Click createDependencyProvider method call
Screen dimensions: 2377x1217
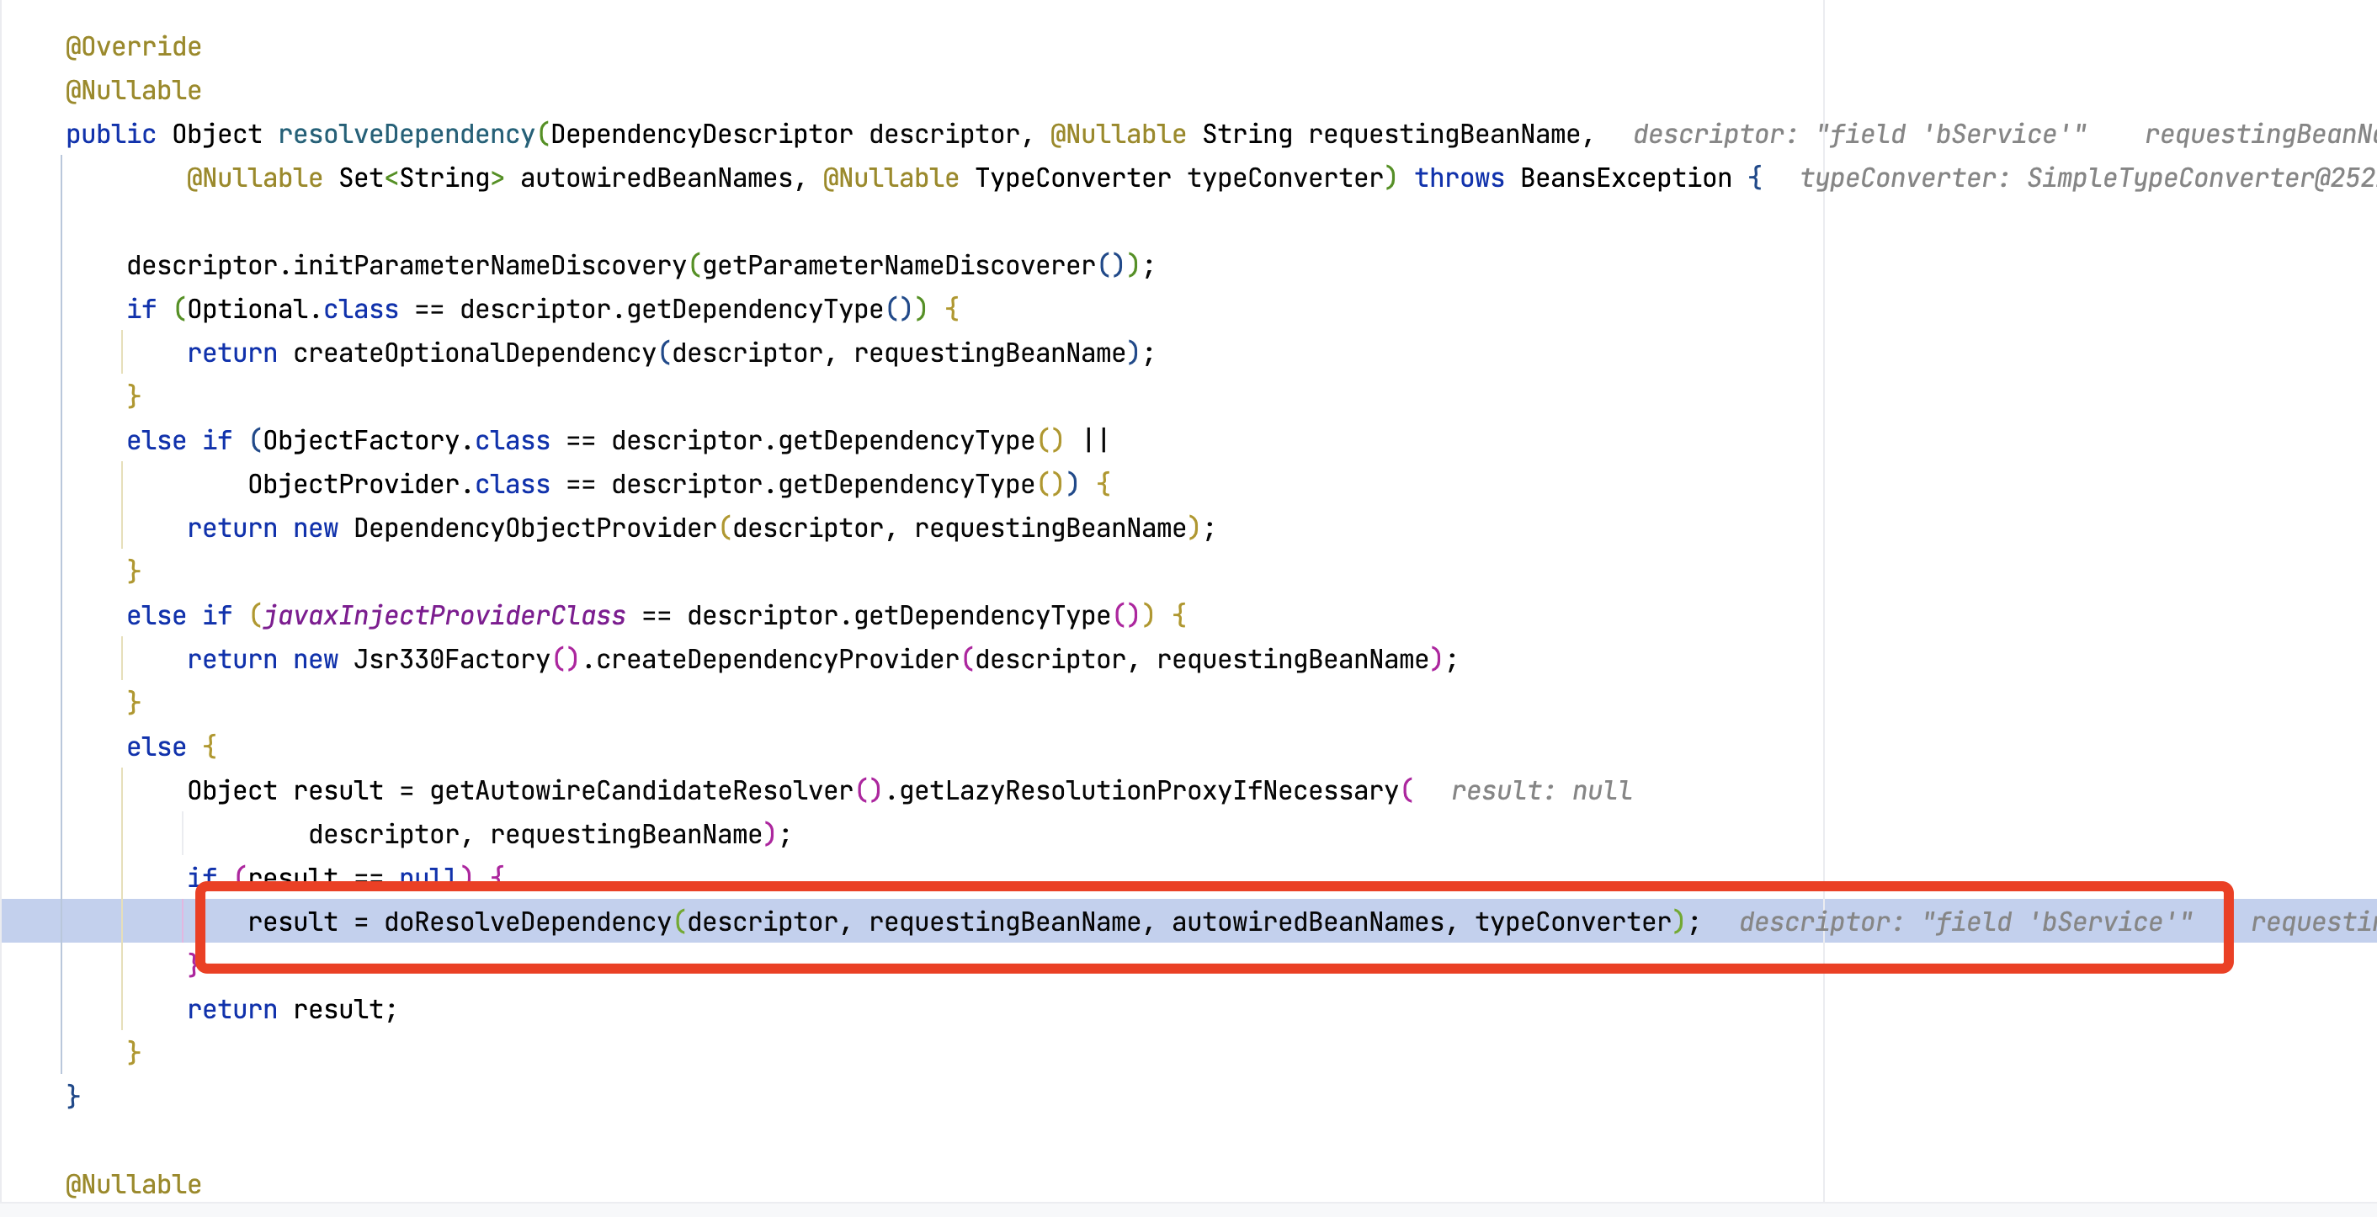click(777, 659)
